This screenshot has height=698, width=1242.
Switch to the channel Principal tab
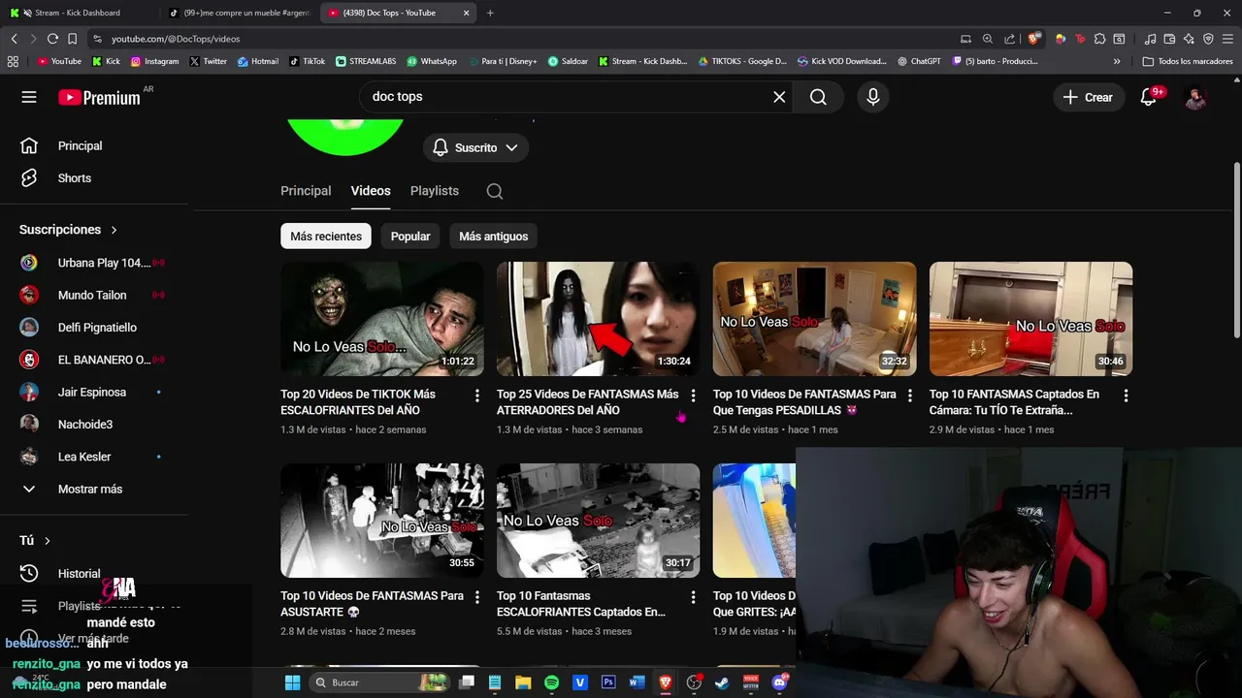pyautogui.click(x=306, y=191)
